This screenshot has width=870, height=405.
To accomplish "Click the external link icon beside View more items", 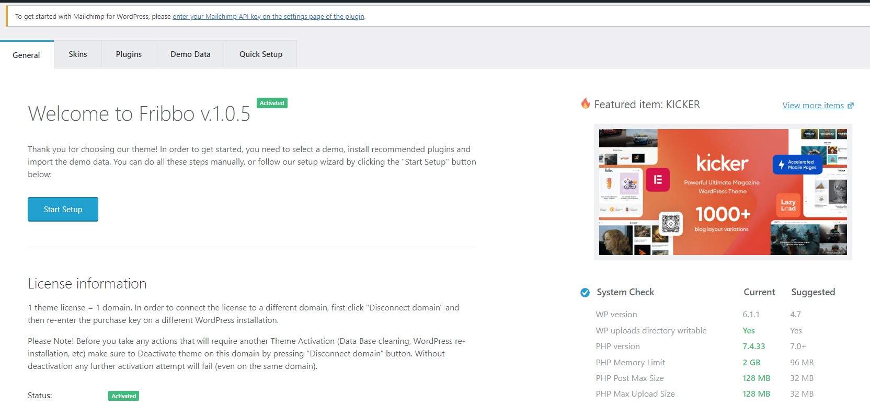I will tap(851, 106).
